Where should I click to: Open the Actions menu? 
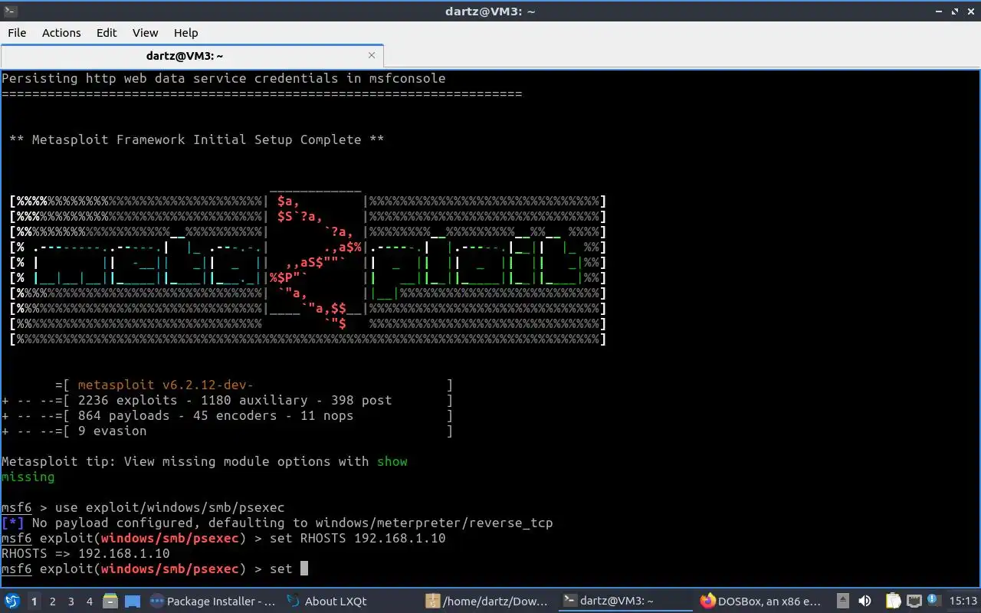coord(61,33)
